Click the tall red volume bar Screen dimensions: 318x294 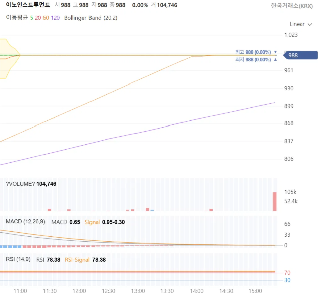[275, 201]
